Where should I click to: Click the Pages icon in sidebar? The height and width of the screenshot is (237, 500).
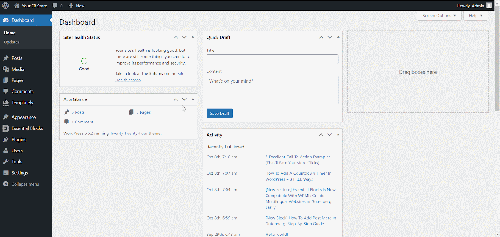[x=6, y=80]
